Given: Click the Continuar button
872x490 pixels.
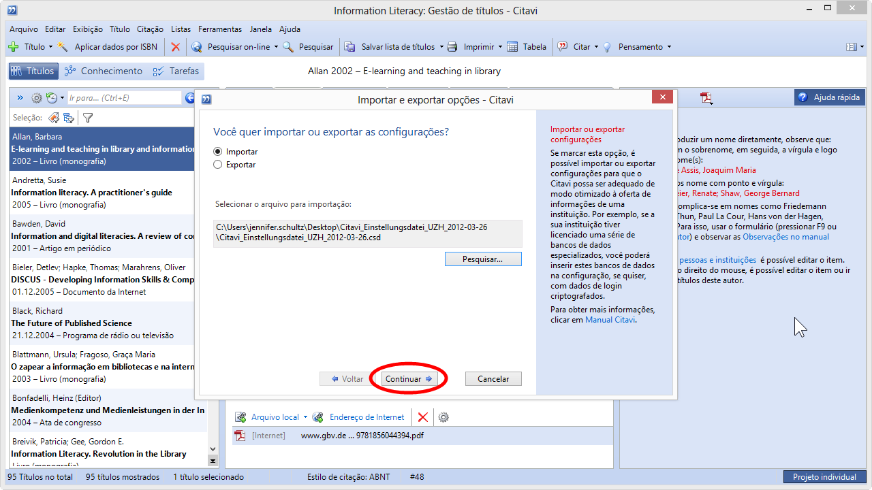Looking at the screenshot, I should pyautogui.click(x=409, y=379).
